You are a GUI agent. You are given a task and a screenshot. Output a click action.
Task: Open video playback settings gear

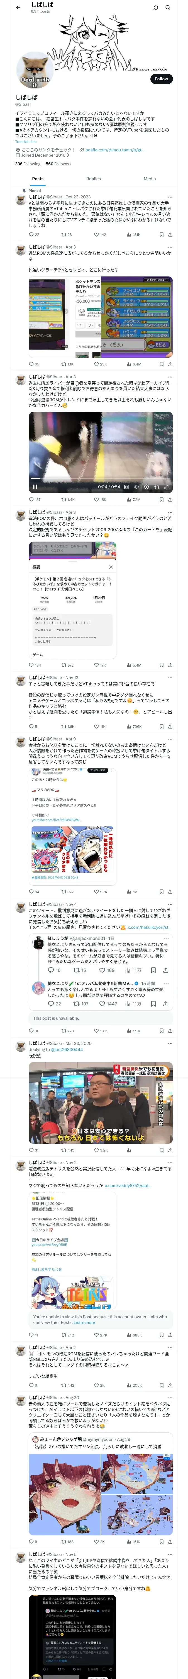pyautogui.click(x=147, y=486)
